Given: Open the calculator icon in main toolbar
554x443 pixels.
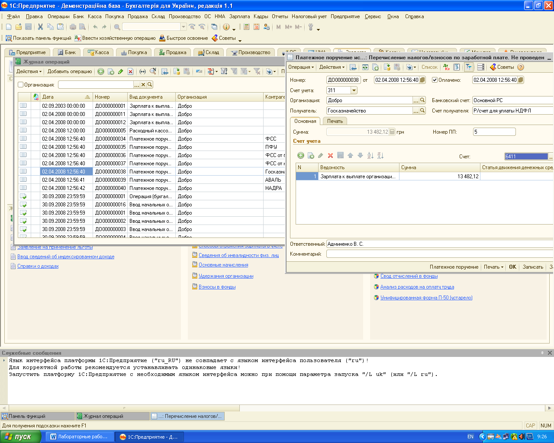Looking at the screenshot, I should pos(246,27).
